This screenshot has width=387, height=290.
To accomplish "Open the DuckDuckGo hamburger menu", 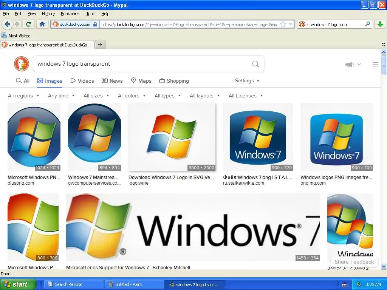I will tap(375, 64).
